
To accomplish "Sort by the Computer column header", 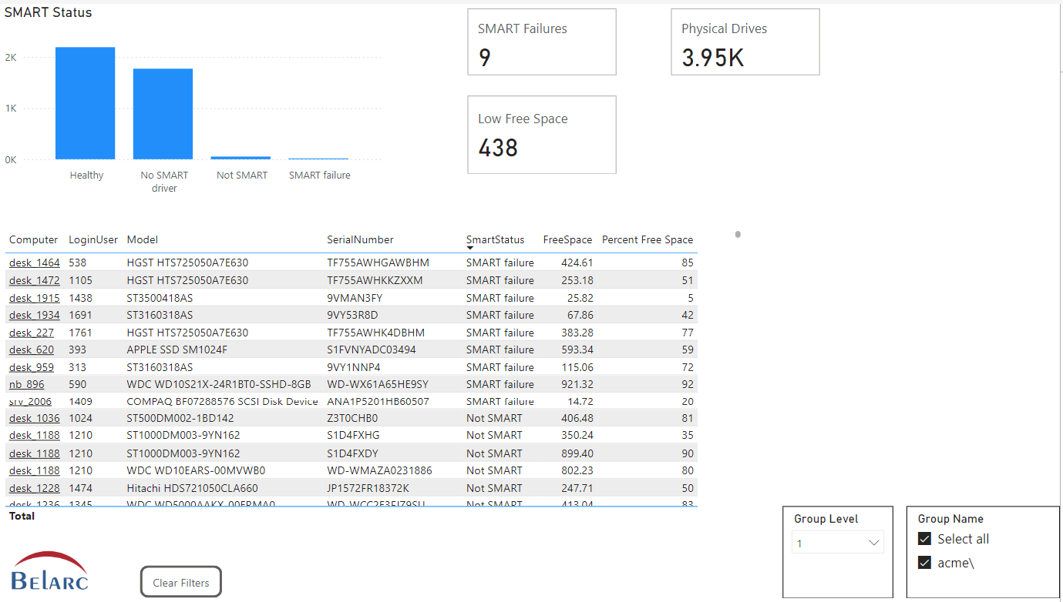I will (x=33, y=239).
